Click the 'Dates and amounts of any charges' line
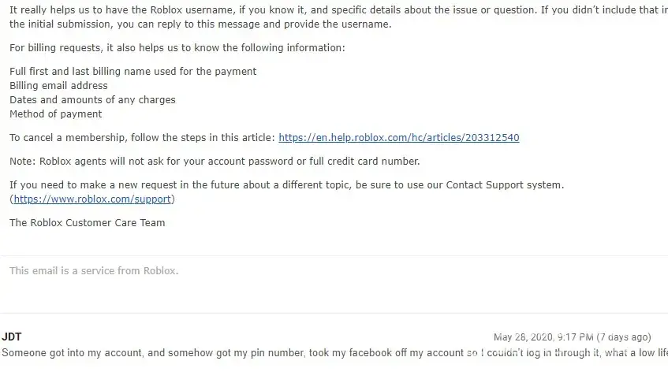 pyautogui.click(x=92, y=100)
